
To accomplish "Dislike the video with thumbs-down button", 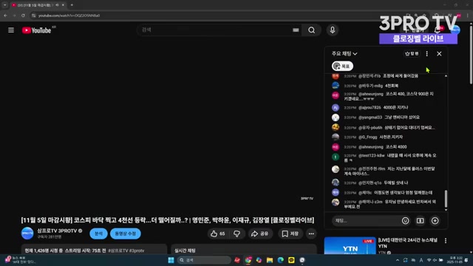I will click(237, 233).
